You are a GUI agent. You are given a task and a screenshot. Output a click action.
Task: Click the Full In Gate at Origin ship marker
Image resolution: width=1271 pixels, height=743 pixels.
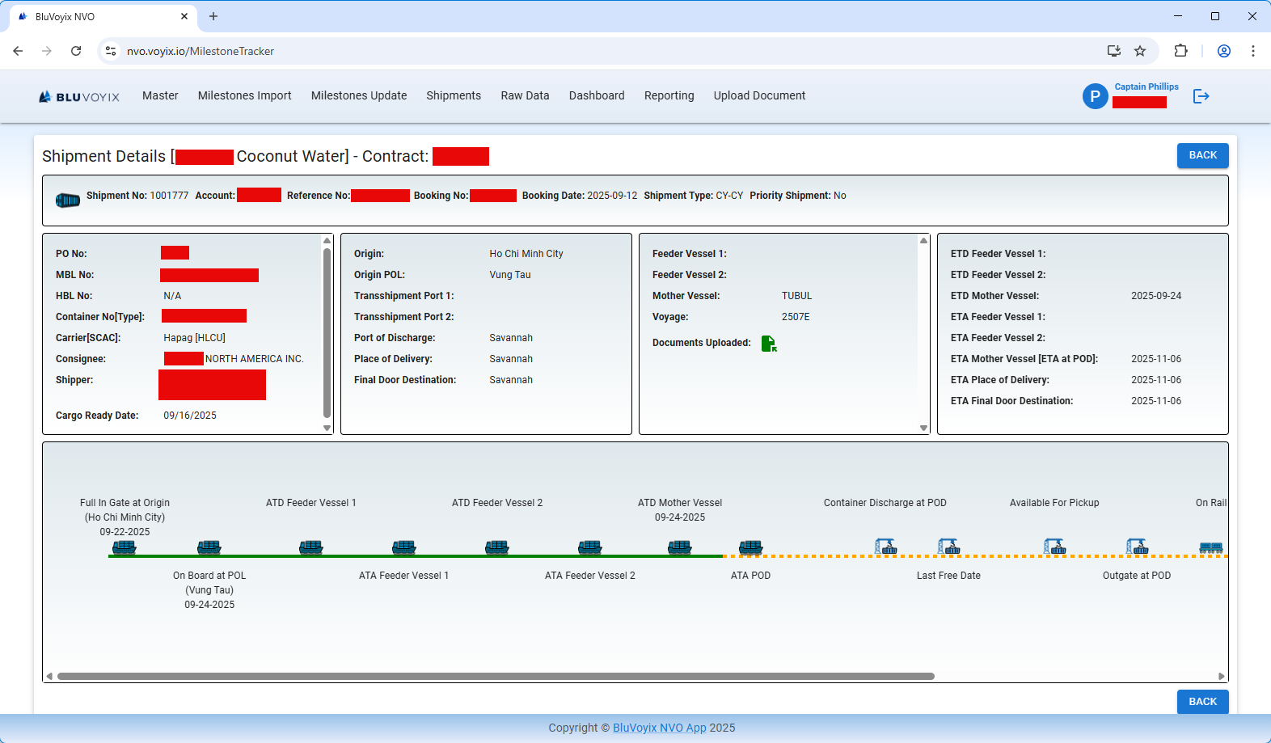124,547
